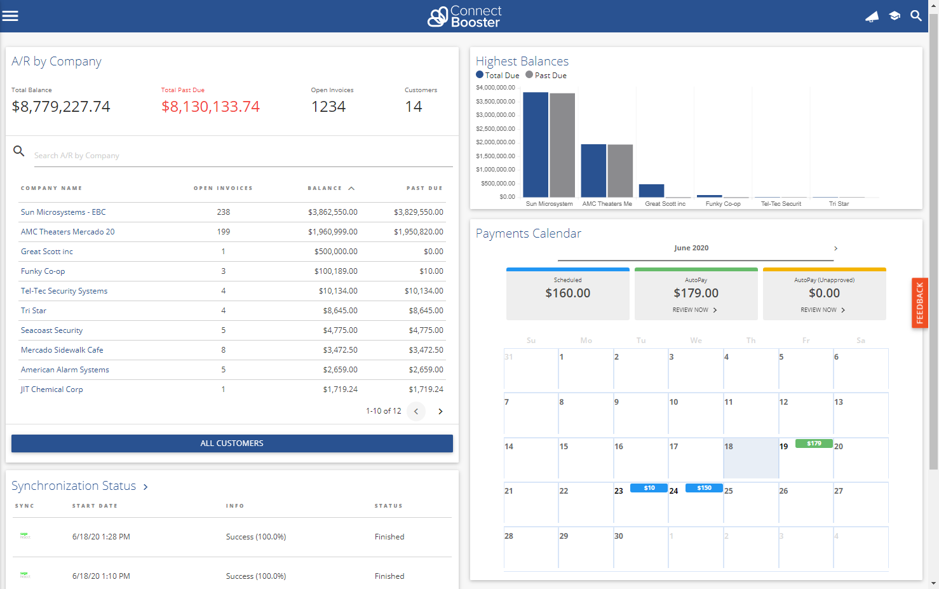Screen dimensions: 939x589
Task: Click the Connect Booster logo
Action: pos(464,17)
